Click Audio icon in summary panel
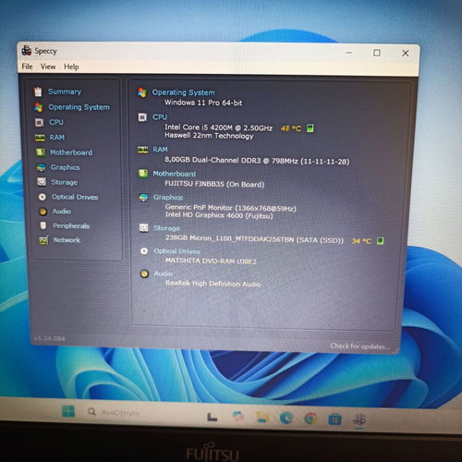The width and height of the screenshot is (462, 462). pos(144,274)
